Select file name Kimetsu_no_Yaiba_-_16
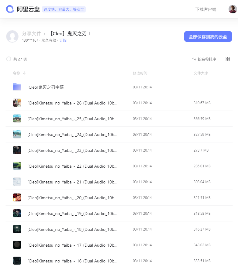Image resolution: width=238 pixels, height=267 pixels. point(72,261)
